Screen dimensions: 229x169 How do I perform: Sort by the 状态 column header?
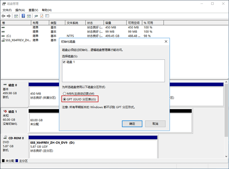tap(95, 23)
